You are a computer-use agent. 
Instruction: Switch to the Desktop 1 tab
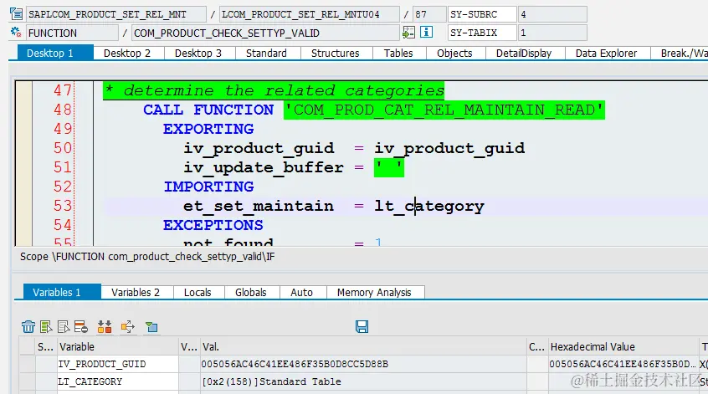tap(55, 53)
